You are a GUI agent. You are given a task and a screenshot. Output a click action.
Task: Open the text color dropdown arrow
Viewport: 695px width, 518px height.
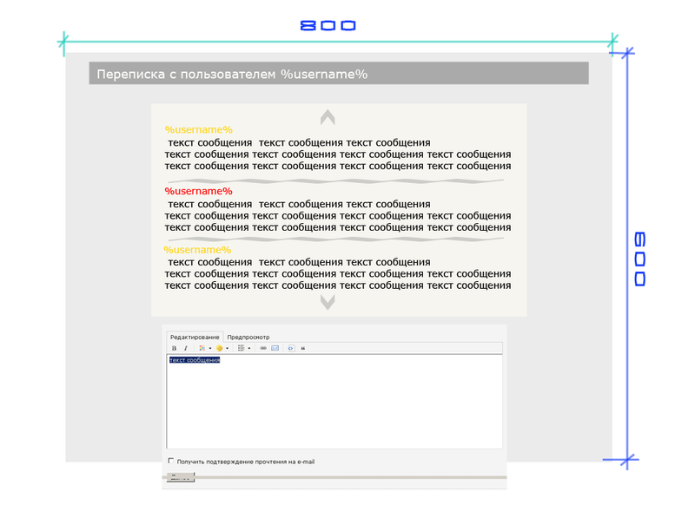pyautogui.click(x=210, y=348)
